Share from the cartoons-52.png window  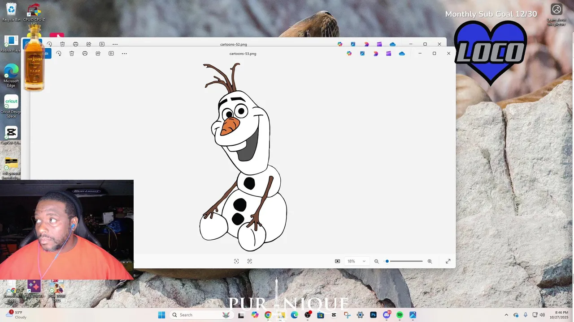pyautogui.click(x=89, y=44)
